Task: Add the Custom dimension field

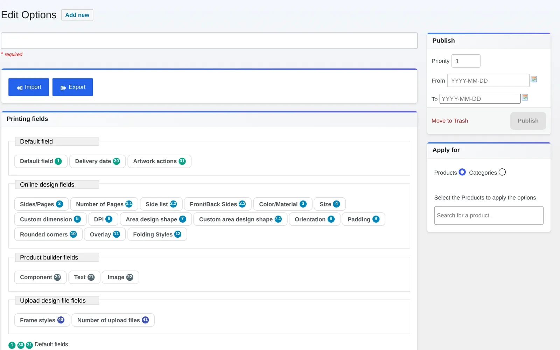Action: pyautogui.click(x=50, y=219)
